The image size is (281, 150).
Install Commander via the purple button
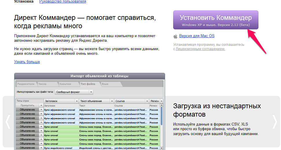pyautogui.click(x=216, y=20)
